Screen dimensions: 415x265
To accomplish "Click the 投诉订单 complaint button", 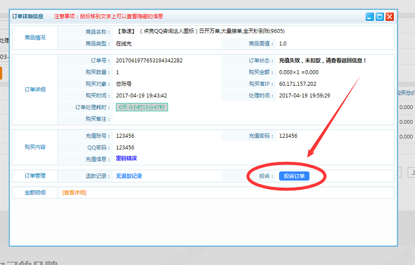I will click(294, 176).
